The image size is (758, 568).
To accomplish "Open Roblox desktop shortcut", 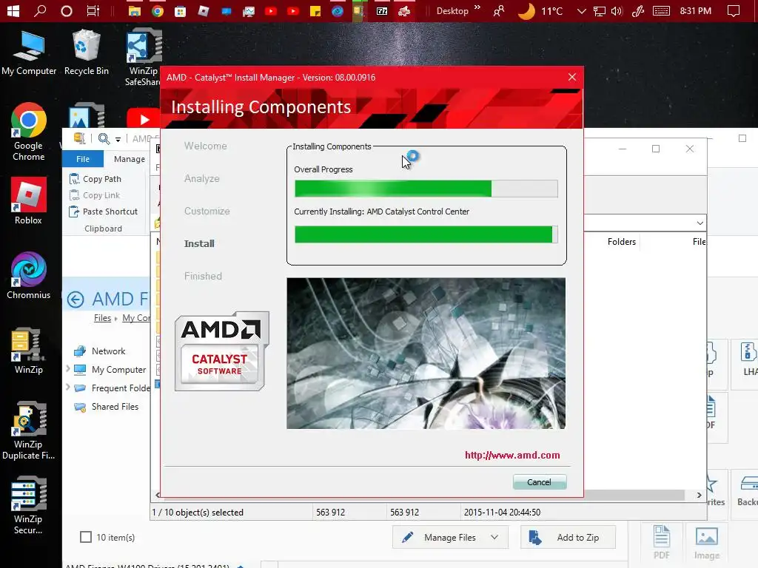I will [29, 201].
